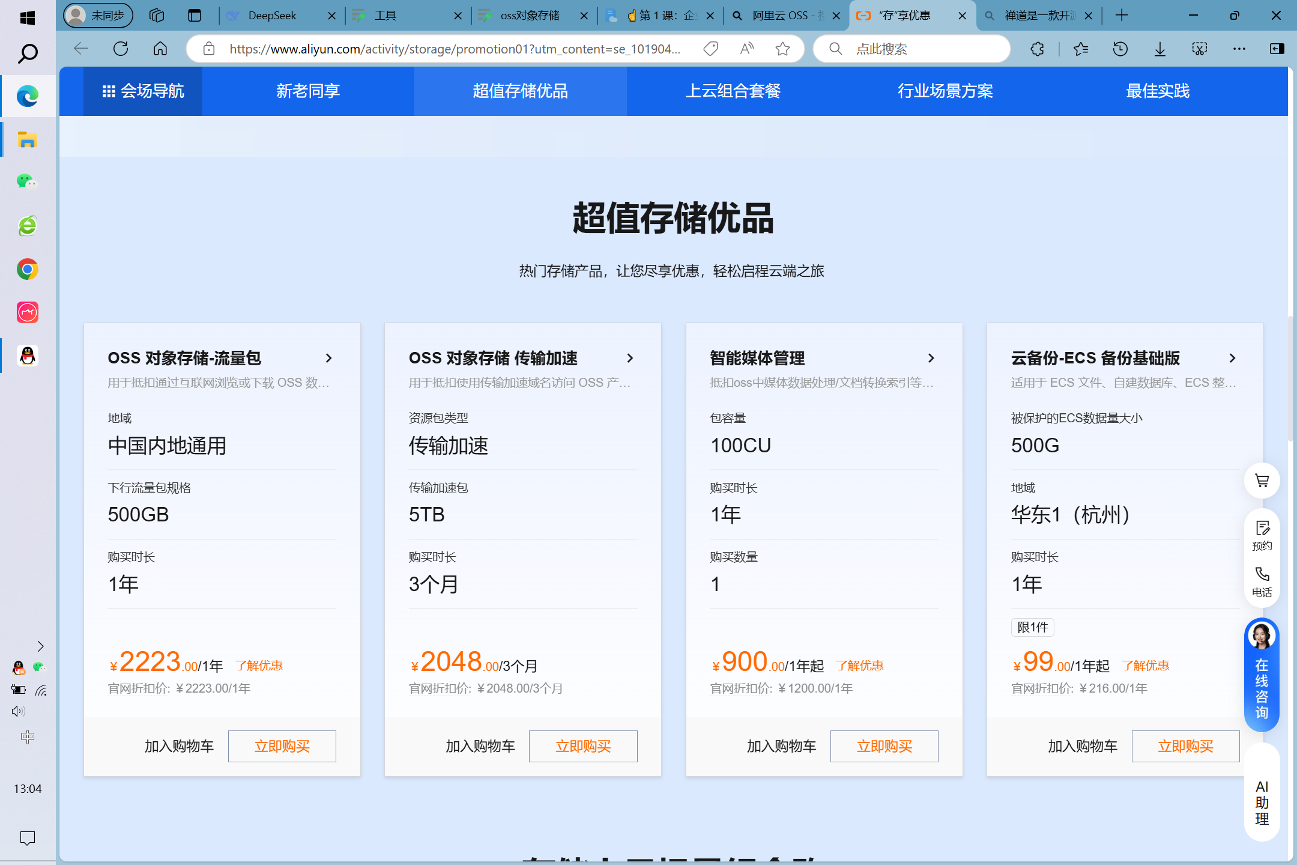The width and height of the screenshot is (1297, 865).
Task: Click 了解优惠 link on OSS 流量包 card
Action: point(259,666)
